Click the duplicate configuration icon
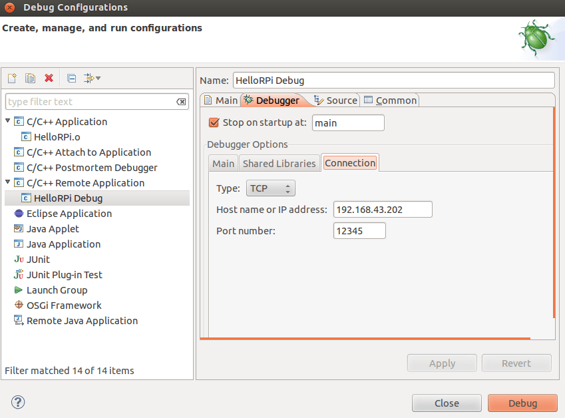The image size is (565, 418). 30,79
